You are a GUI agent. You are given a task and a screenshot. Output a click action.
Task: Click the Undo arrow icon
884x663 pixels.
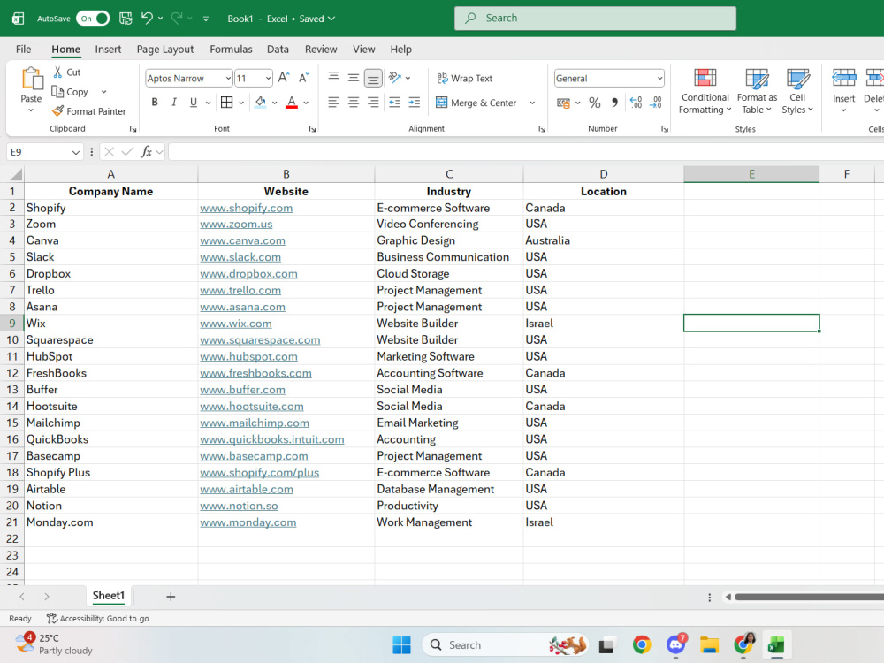pyautogui.click(x=147, y=18)
